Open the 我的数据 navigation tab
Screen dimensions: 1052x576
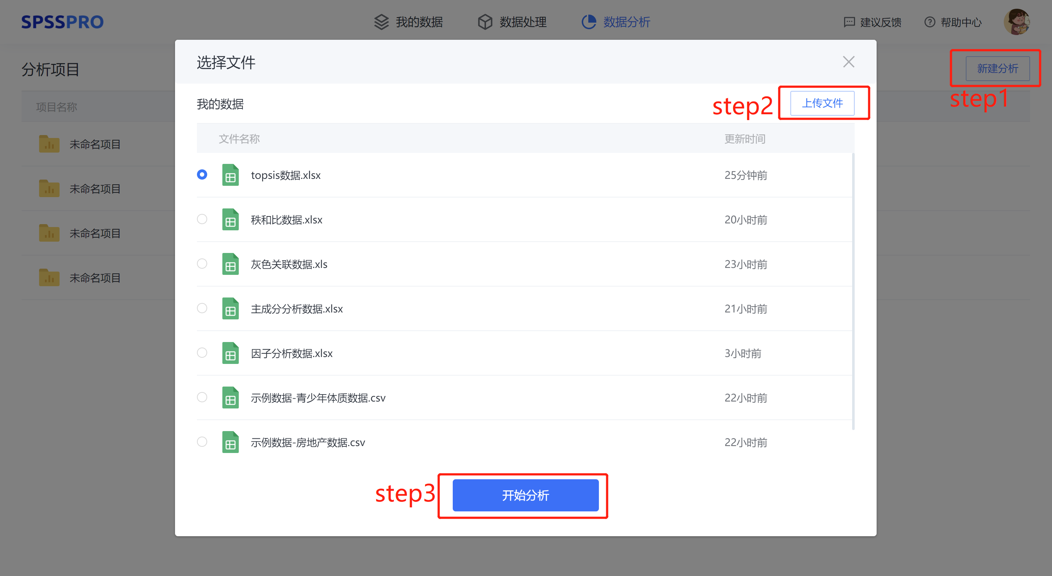coord(409,22)
